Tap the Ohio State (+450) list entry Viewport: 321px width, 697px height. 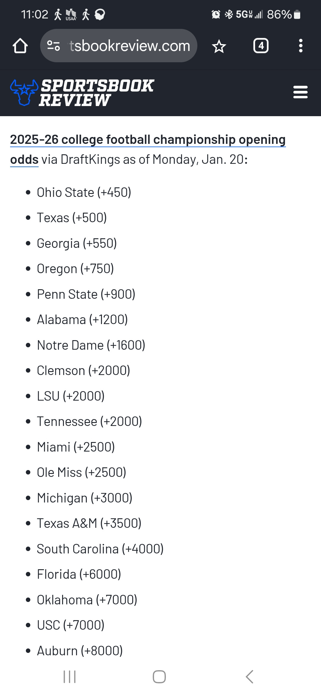84,192
